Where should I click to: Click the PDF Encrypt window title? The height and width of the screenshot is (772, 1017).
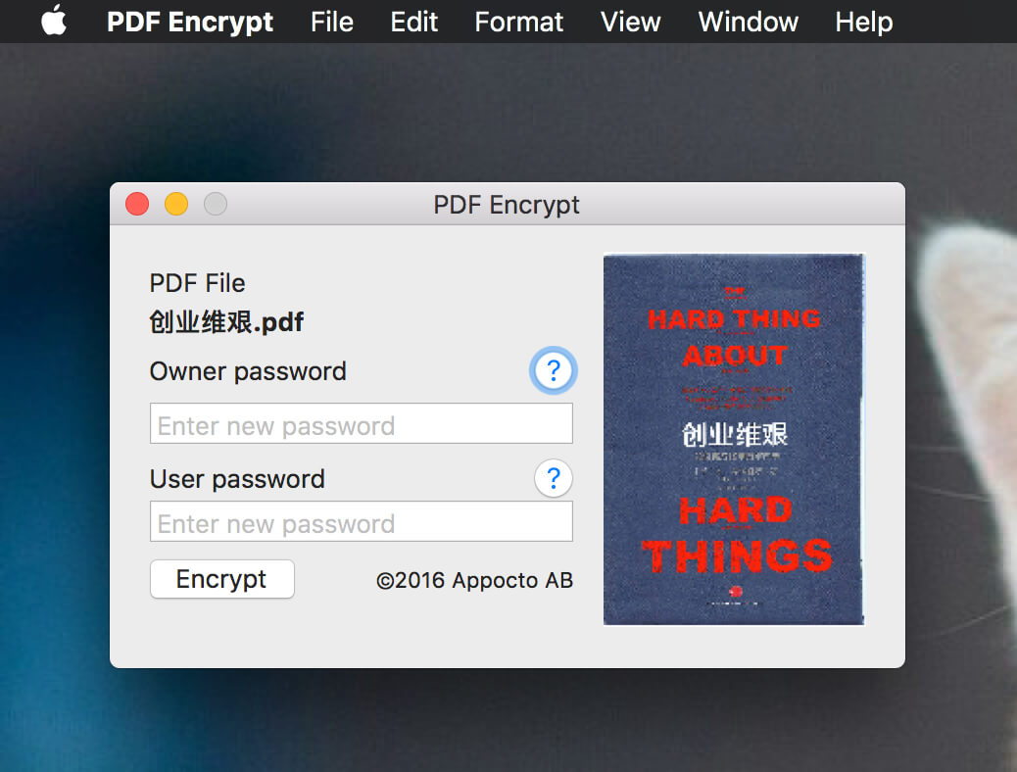506,205
